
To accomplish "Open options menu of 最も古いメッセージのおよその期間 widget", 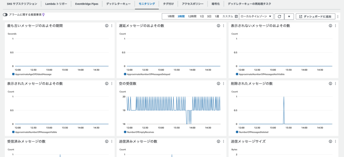I will coord(112,26).
